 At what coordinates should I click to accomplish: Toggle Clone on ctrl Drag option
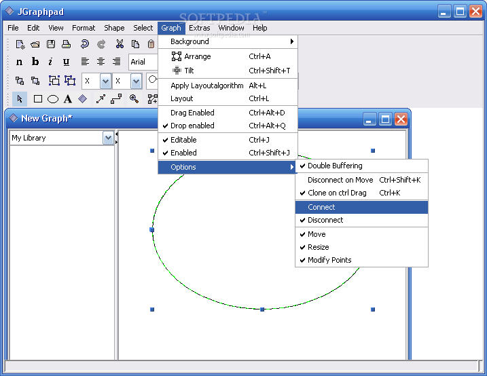361,193
